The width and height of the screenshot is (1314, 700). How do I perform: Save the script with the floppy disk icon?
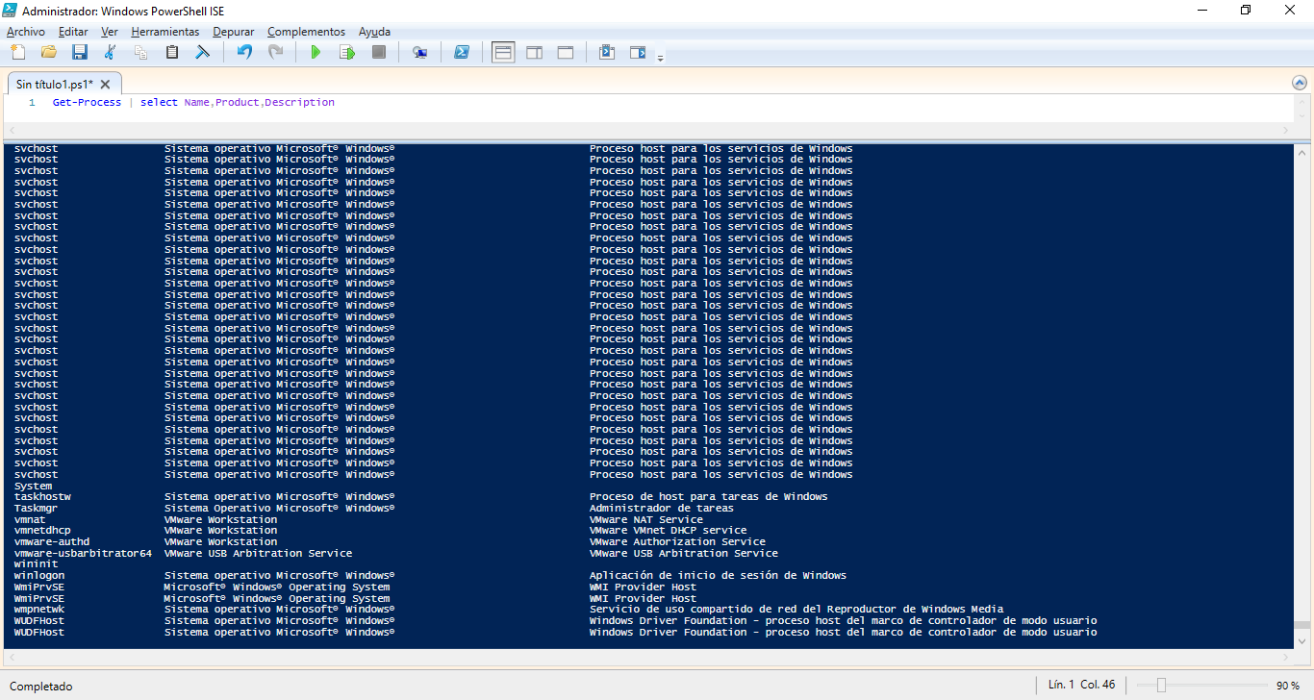click(80, 52)
